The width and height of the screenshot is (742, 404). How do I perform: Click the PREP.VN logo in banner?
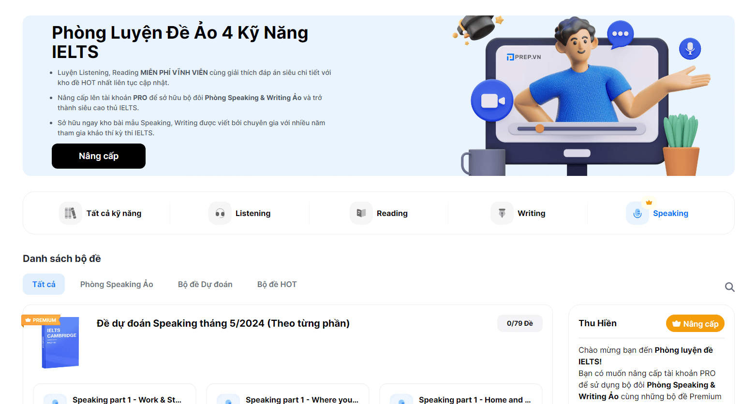coord(524,57)
